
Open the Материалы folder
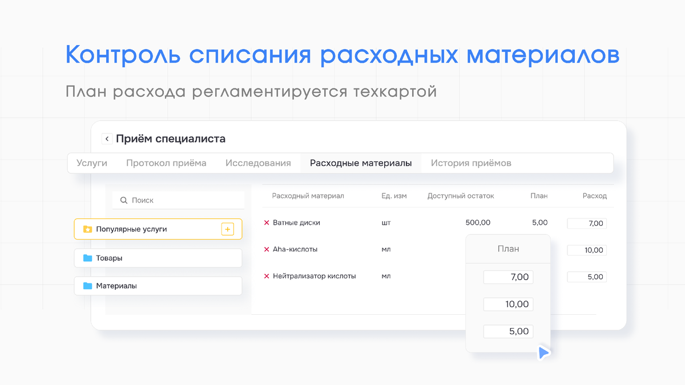click(158, 286)
